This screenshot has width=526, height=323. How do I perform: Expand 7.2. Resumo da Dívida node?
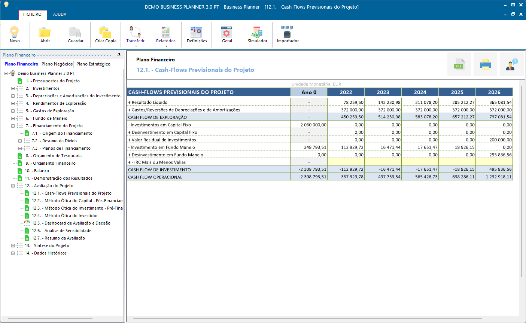click(x=20, y=141)
